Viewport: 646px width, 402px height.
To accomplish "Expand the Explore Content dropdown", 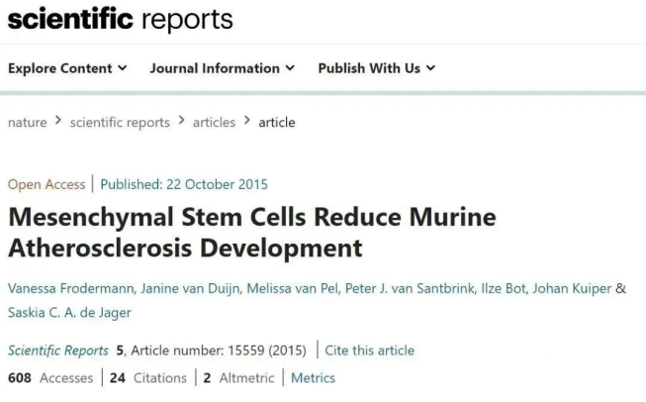I will click(x=67, y=68).
